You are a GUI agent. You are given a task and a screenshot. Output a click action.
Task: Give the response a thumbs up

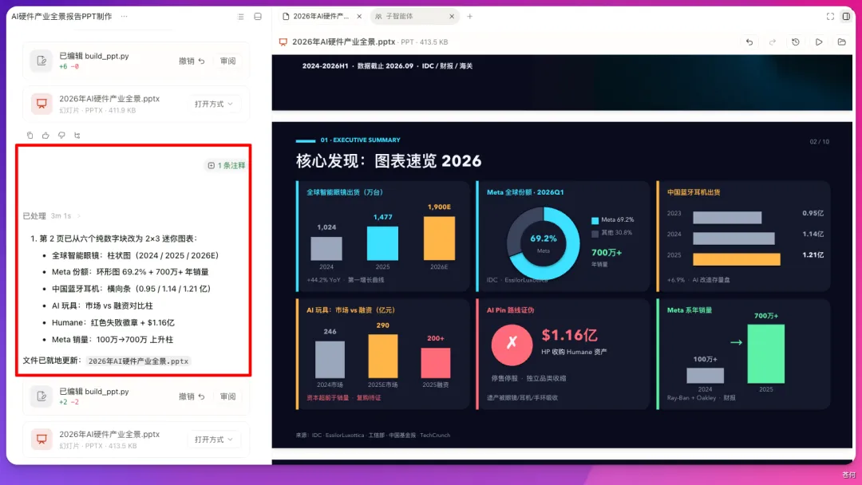tap(45, 135)
